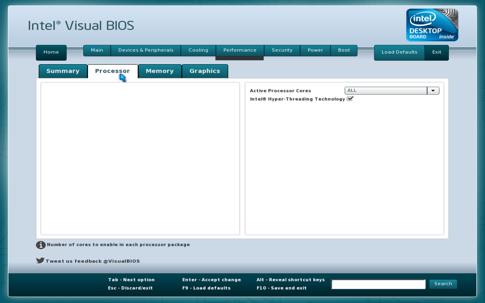The image size is (485, 303).
Task: Switch to the Cooling menu
Action: [x=198, y=50]
